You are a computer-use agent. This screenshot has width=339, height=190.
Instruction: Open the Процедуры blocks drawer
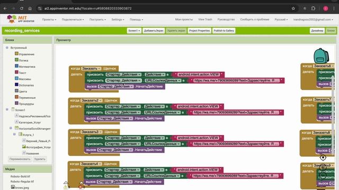tap(26, 104)
